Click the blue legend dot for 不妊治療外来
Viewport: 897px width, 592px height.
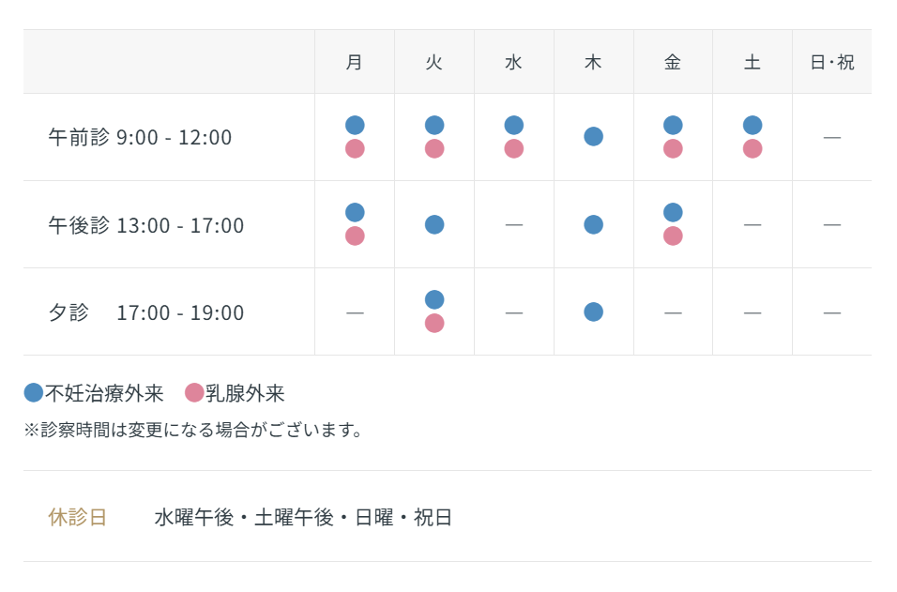point(34,393)
